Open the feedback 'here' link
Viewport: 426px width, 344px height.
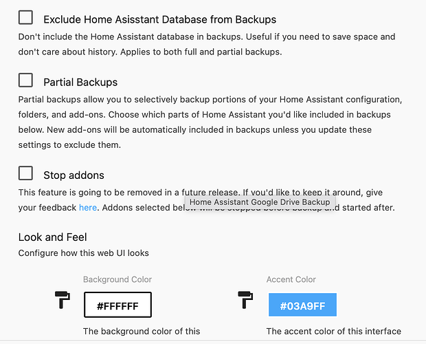(x=88, y=207)
